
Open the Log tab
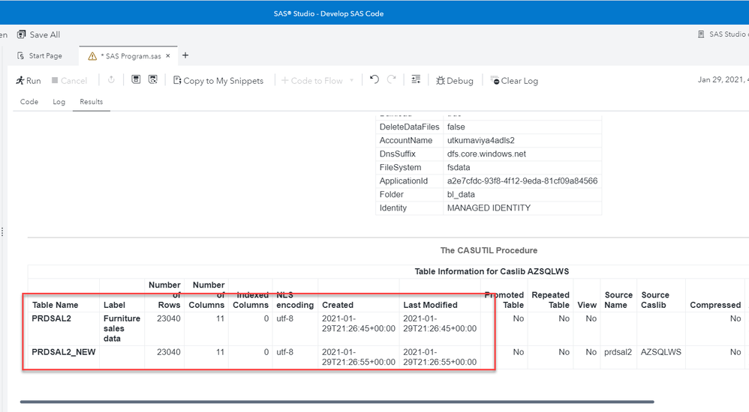coord(59,102)
